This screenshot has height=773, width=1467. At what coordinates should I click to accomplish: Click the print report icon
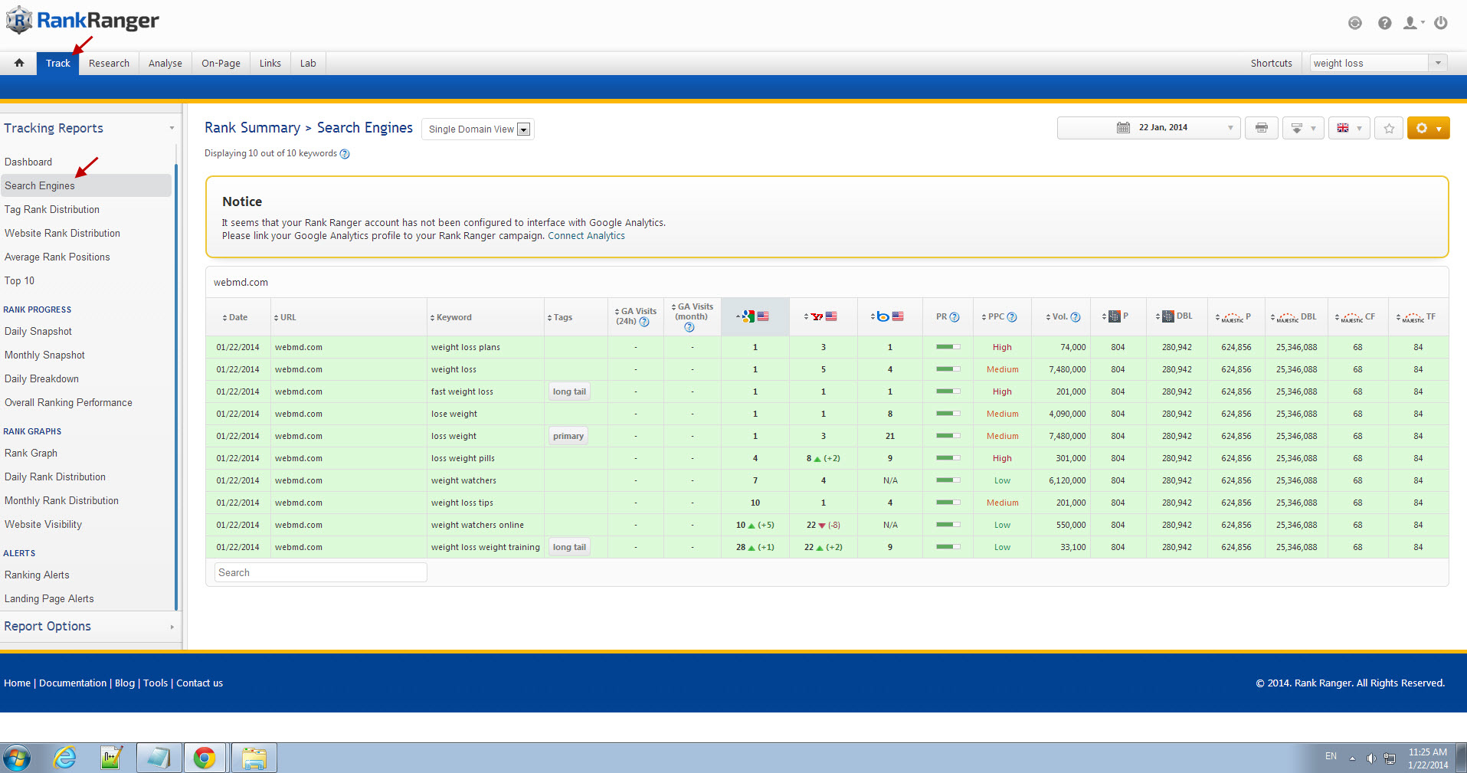[1261, 128]
